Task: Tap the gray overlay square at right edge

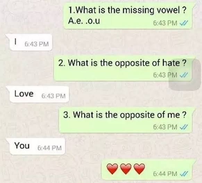Action: click(185, 75)
